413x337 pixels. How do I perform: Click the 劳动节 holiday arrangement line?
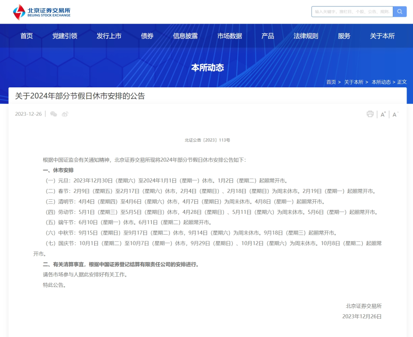point(212,212)
